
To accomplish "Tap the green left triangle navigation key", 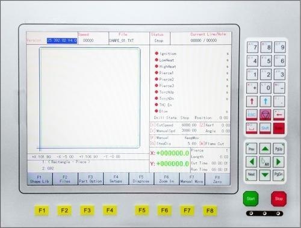I will 252,162.
